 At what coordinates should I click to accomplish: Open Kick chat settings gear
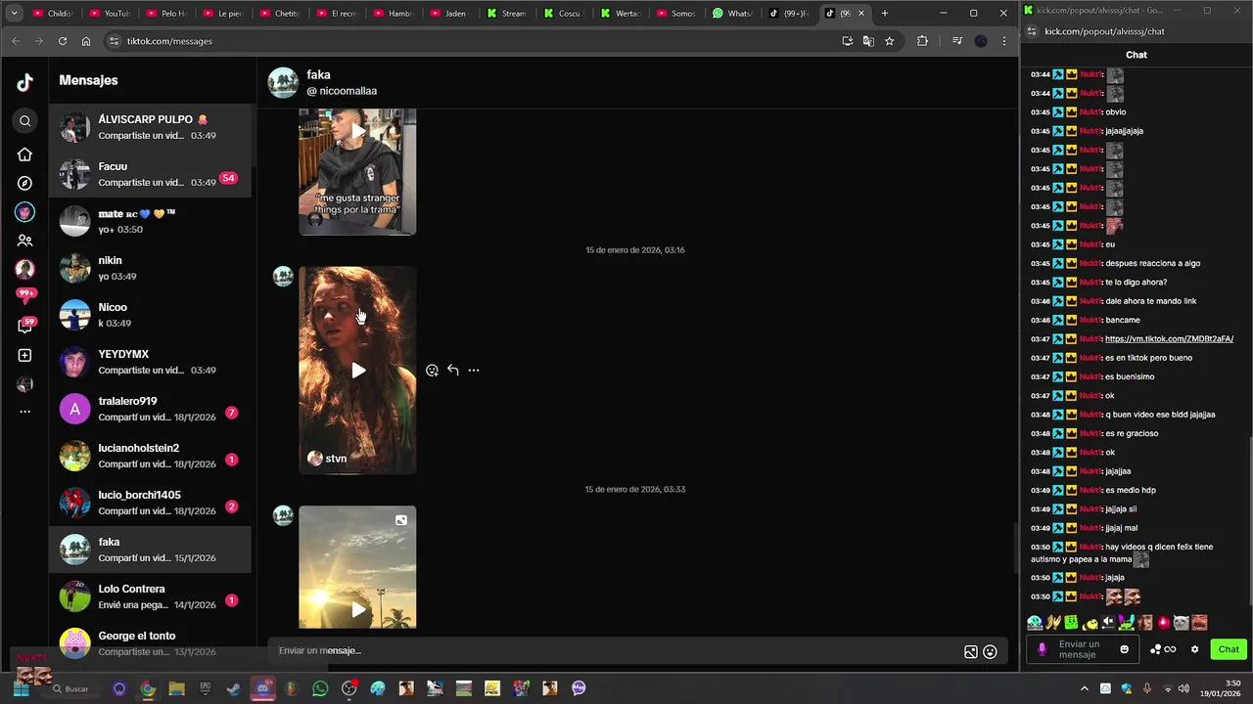1194,649
